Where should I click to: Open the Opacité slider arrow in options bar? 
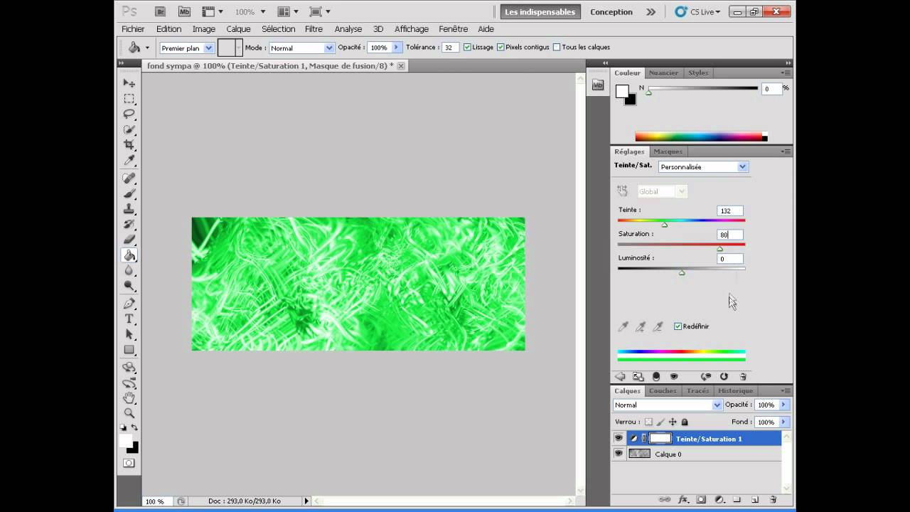click(x=397, y=48)
